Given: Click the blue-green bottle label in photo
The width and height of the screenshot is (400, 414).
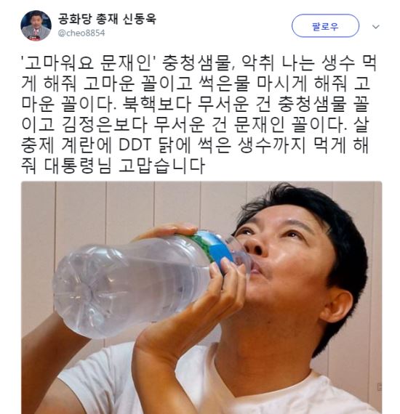Looking at the screenshot, I should tap(214, 248).
